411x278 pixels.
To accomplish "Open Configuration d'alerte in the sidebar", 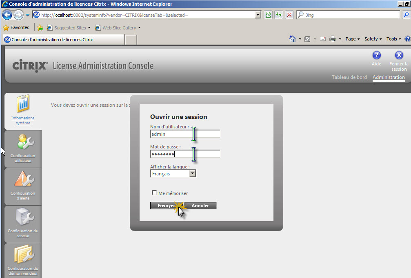I will click(23, 186).
